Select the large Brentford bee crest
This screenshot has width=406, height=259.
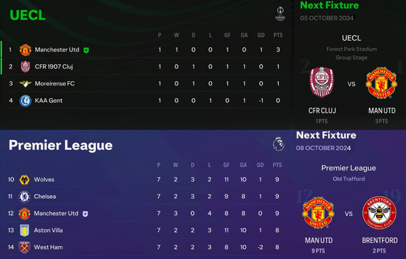(x=380, y=212)
